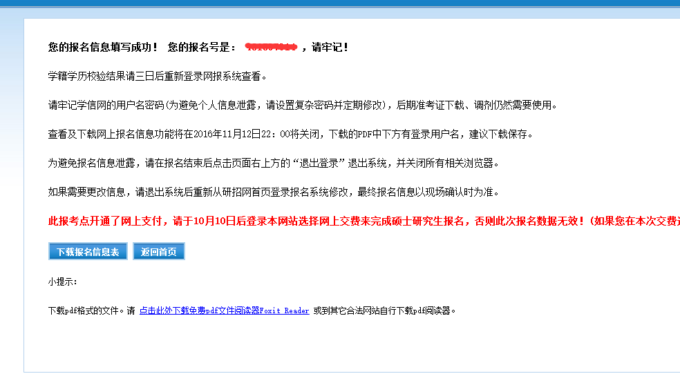
Task: Open the Foxit Reader pdf download link
Action: pos(224,311)
